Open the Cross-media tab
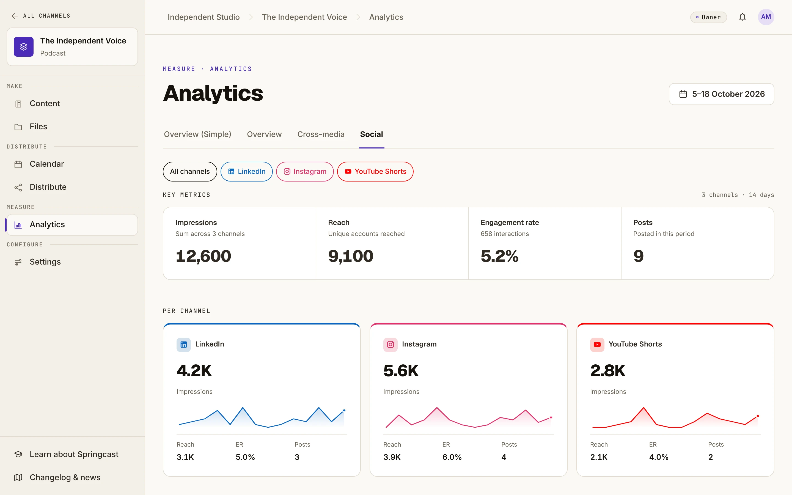792x495 pixels. point(321,134)
